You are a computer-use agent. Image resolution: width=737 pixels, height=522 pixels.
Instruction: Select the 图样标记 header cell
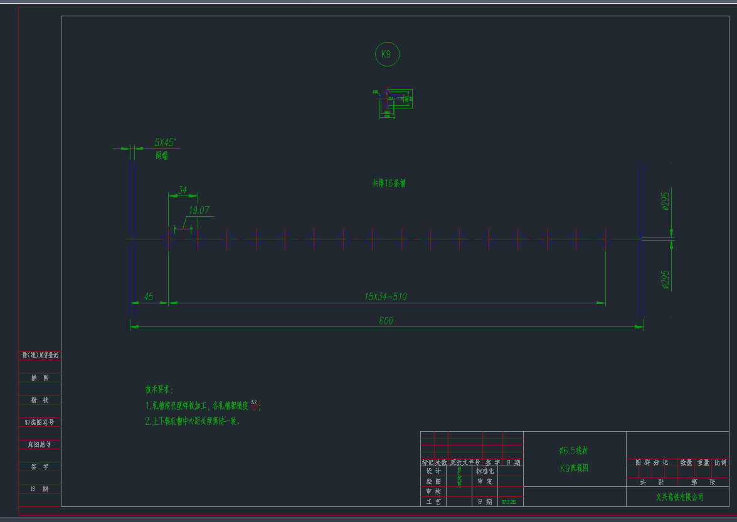click(652, 462)
